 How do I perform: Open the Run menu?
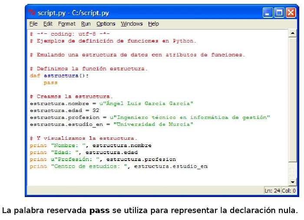click(86, 24)
